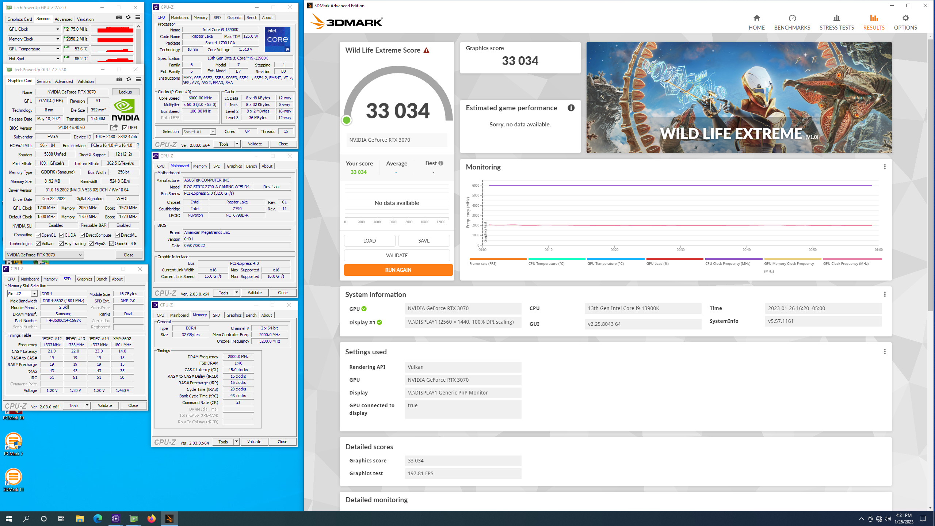
Task: Open the Monitoring panel three-dot menu
Action: click(885, 167)
